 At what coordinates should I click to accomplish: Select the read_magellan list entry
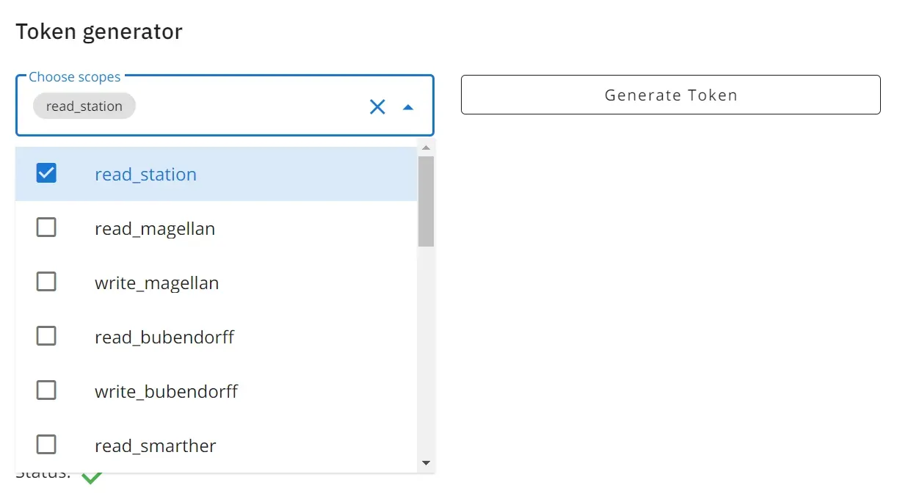point(154,228)
